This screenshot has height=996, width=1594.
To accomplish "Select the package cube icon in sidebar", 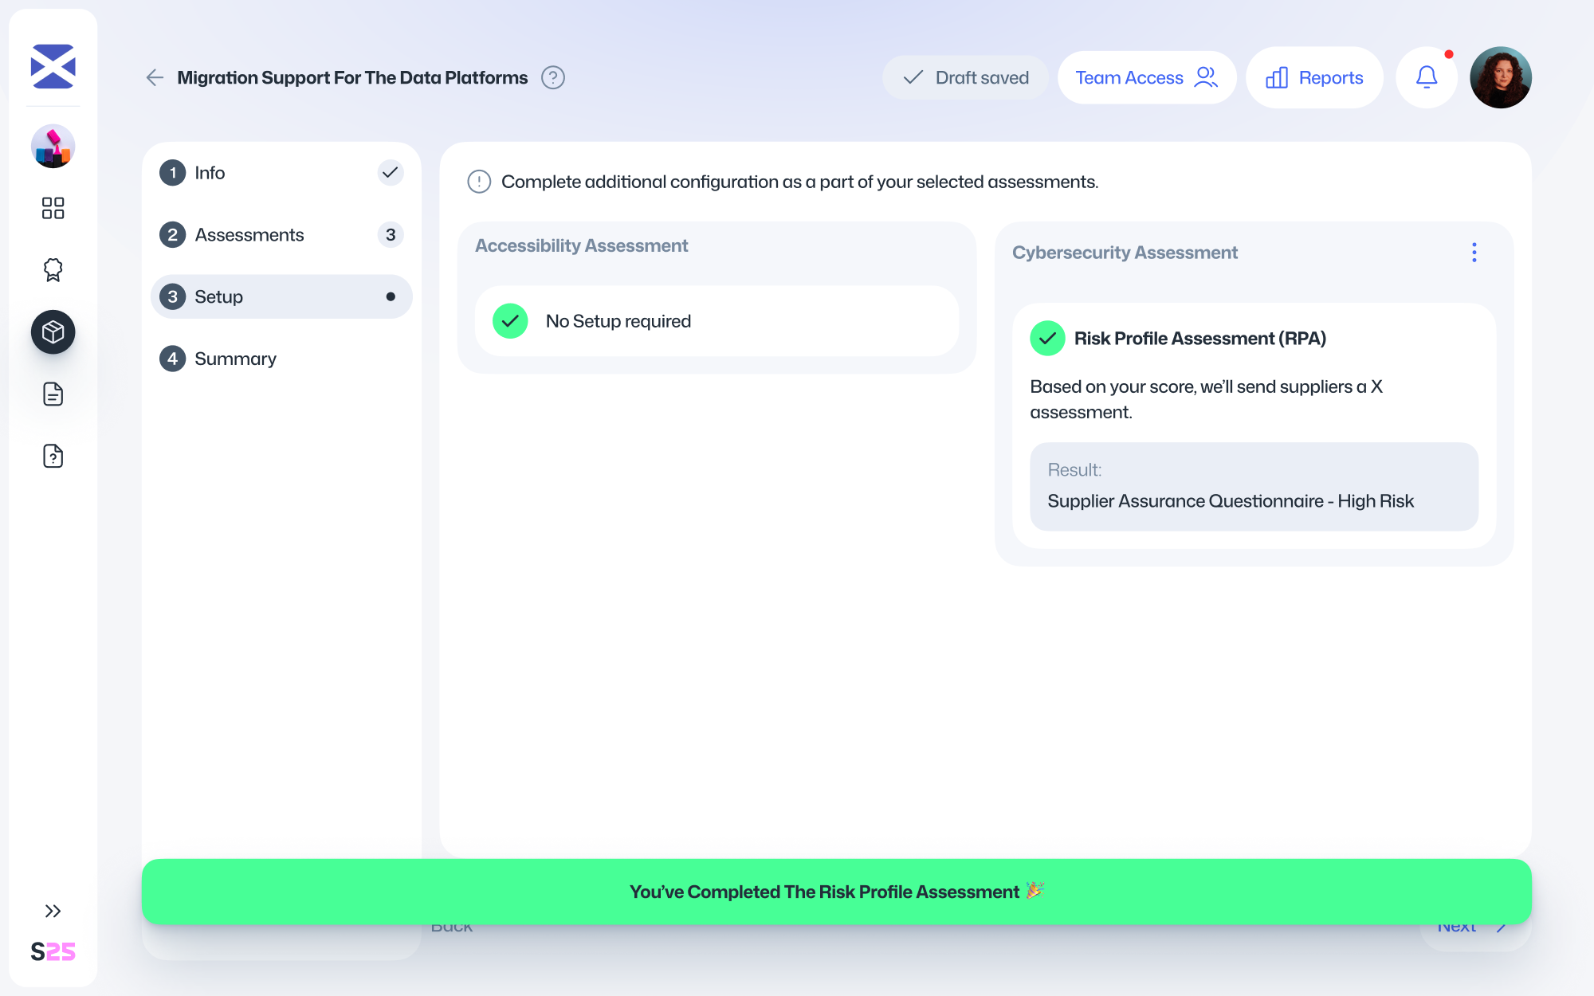I will (53, 332).
